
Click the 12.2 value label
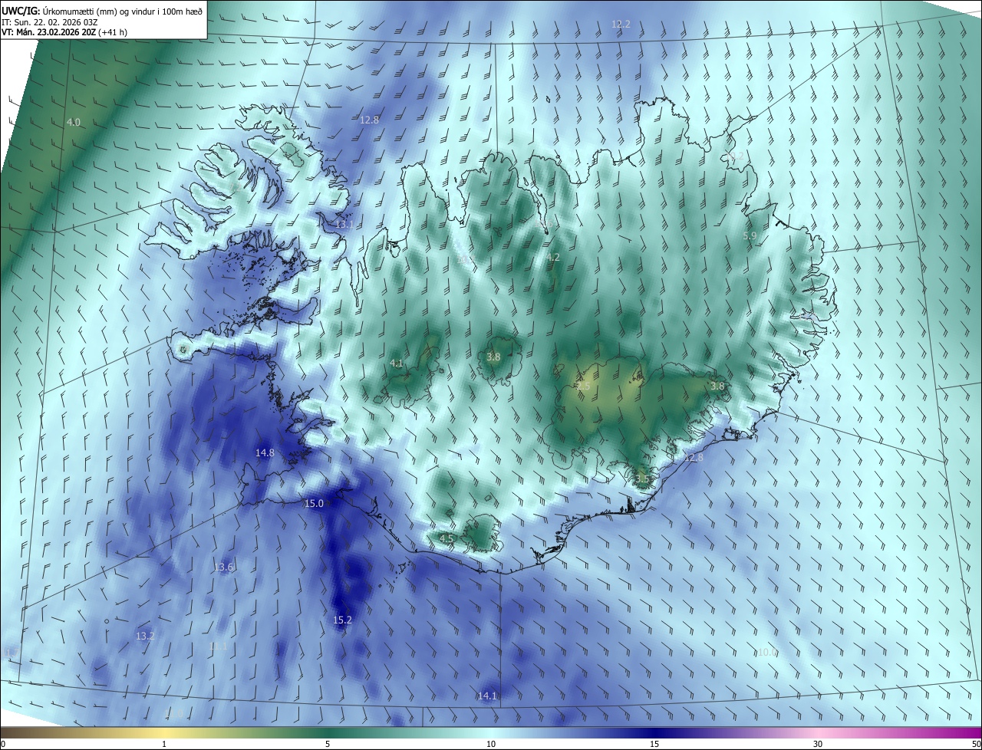tap(621, 25)
